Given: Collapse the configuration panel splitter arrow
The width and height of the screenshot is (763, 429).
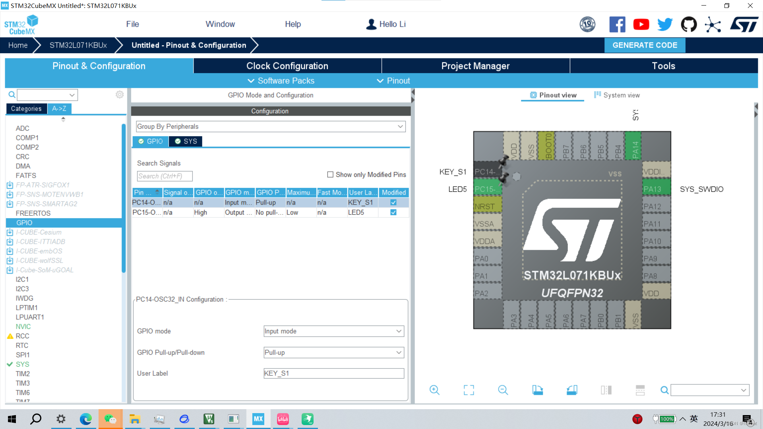Looking at the screenshot, I should pyautogui.click(x=413, y=96).
